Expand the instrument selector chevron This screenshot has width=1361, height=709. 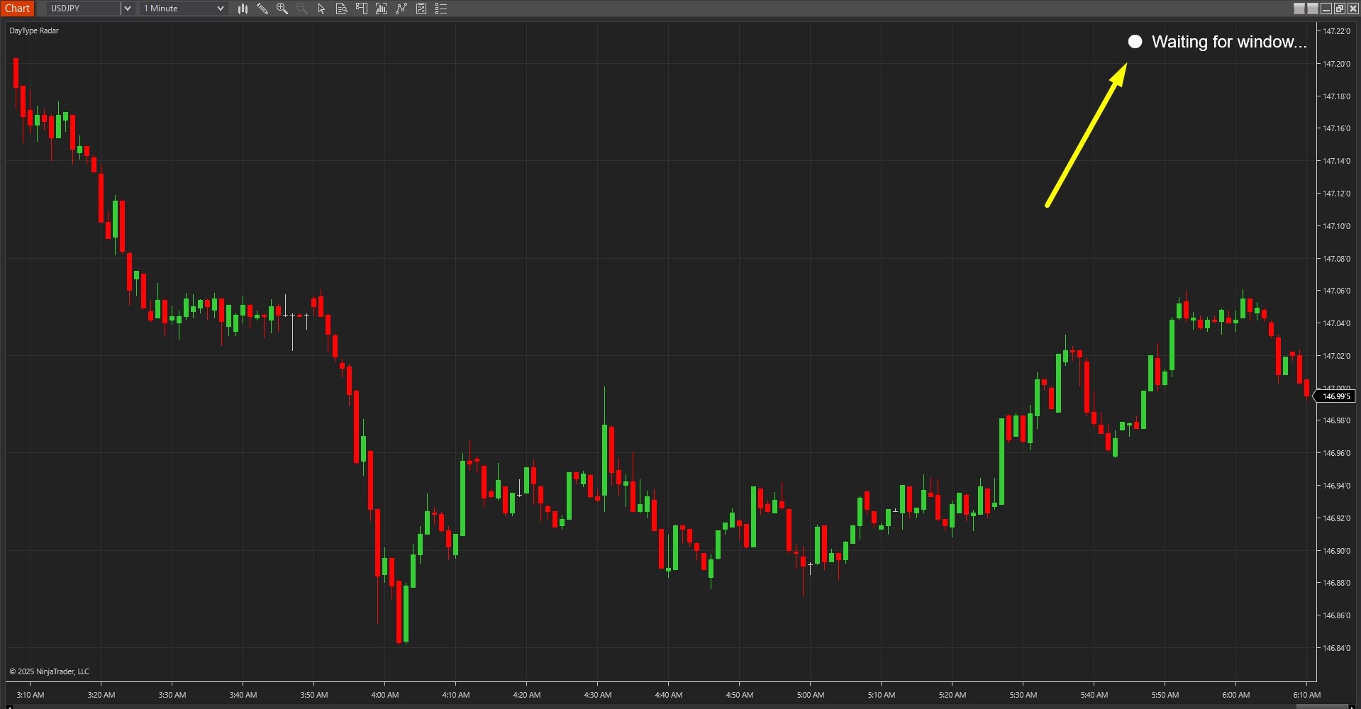point(128,9)
